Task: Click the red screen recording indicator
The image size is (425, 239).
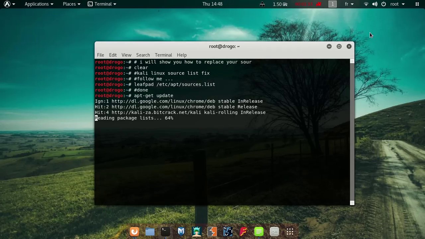Action: tap(308, 4)
